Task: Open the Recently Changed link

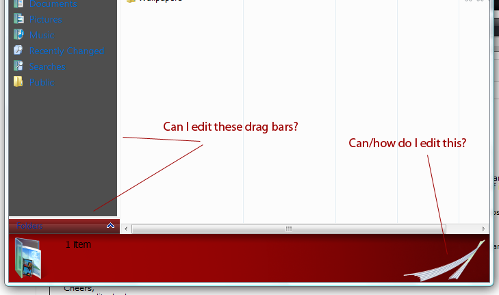Action: (66, 51)
